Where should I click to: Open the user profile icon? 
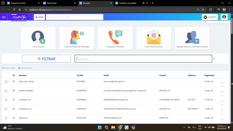[224, 17]
